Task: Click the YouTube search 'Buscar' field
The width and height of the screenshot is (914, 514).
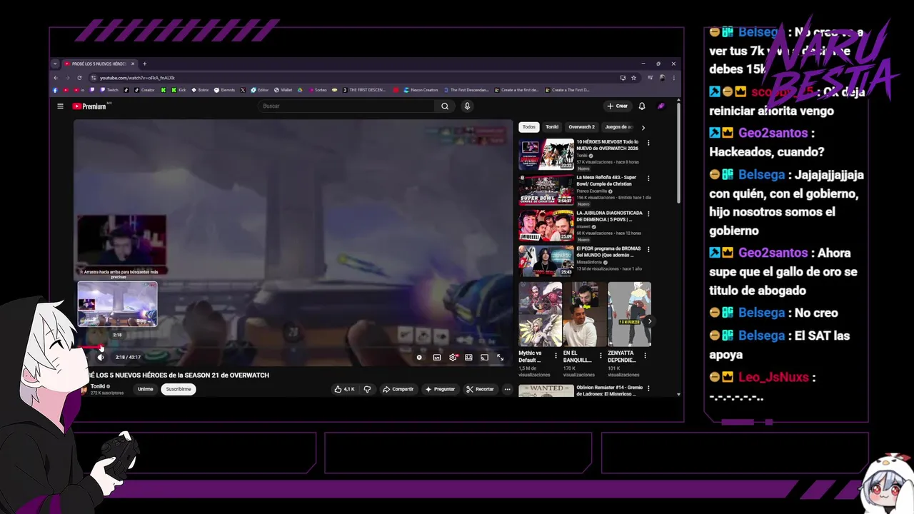Action: click(347, 106)
